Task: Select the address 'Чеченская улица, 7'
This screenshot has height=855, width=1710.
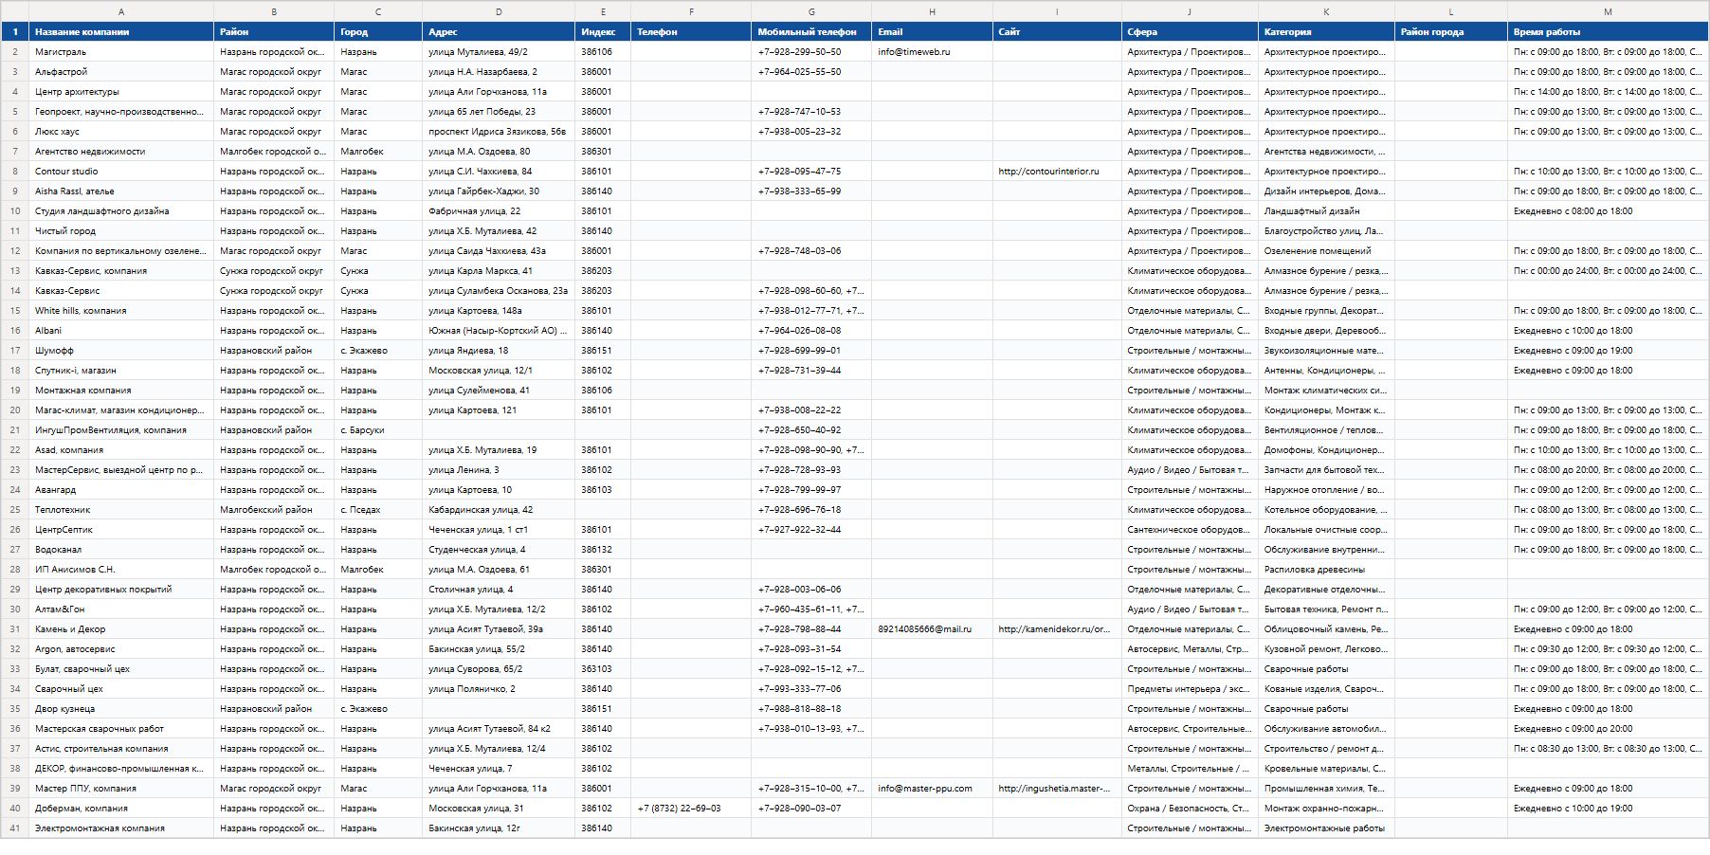Action: click(x=499, y=768)
